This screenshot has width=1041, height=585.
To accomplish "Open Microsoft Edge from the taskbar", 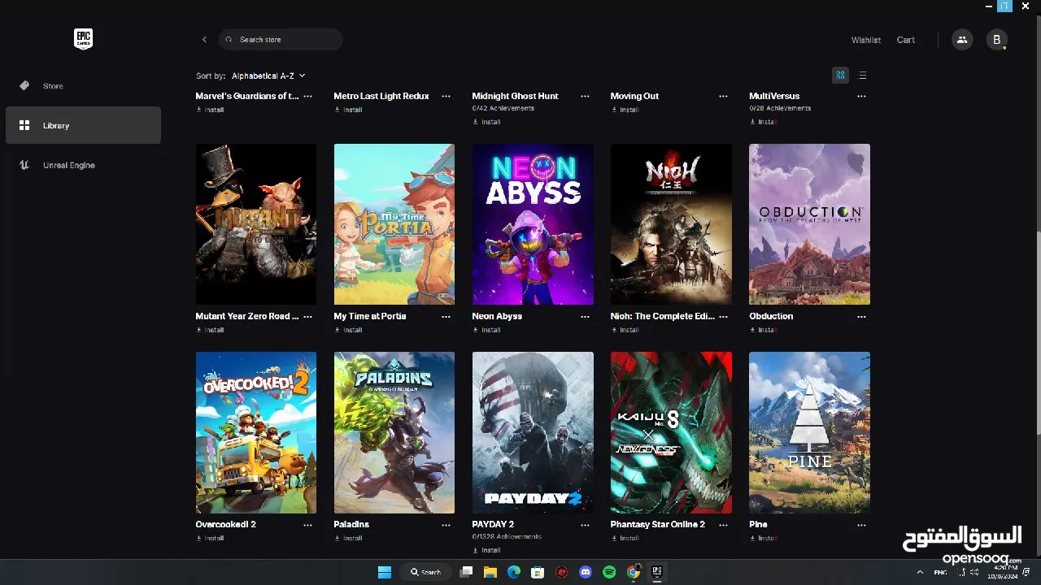I will click(514, 572).
